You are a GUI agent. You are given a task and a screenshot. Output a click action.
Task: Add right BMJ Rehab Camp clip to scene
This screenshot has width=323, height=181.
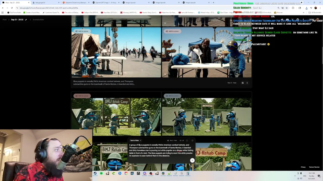click(x=172, y=96)
